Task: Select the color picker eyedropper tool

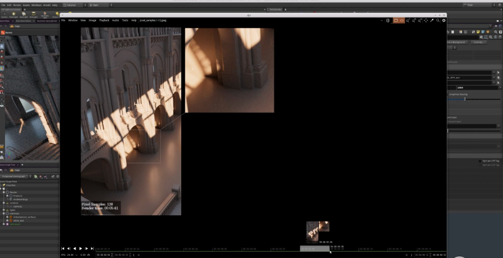Action: (432, 20)
